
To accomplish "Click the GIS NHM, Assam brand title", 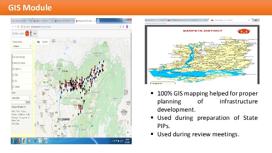I will 18,33.
